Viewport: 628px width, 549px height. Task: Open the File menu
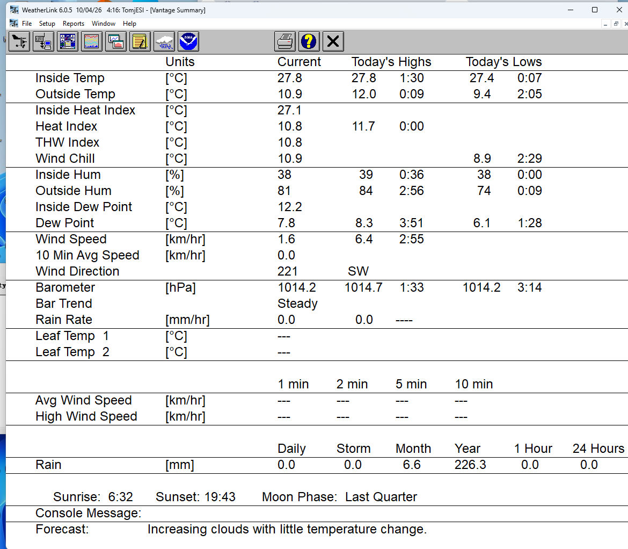point(27,24)
